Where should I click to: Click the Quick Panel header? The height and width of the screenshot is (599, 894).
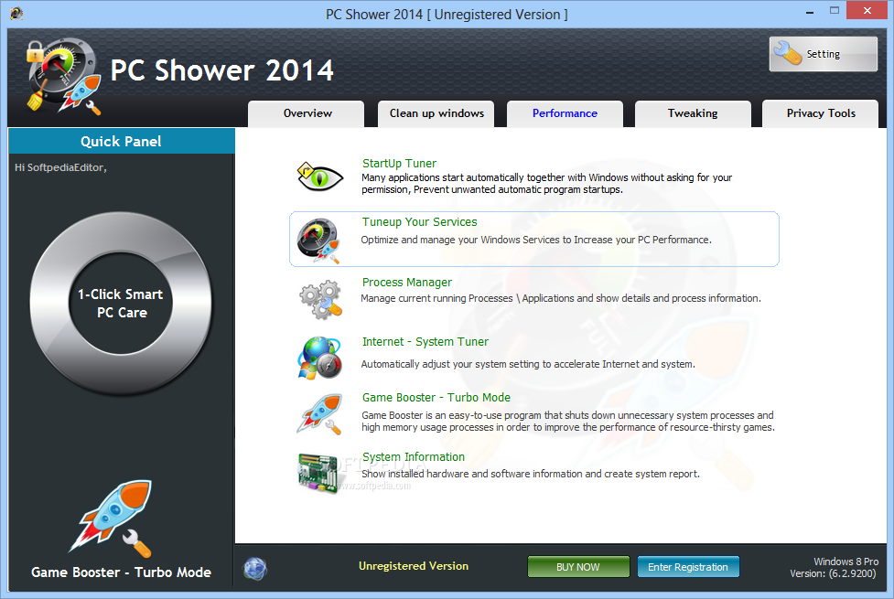[x=122, y=141]
